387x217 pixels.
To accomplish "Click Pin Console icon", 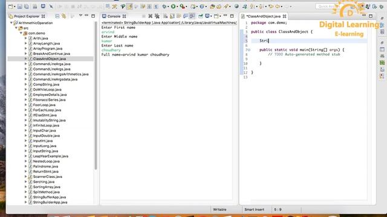I will pos(201,16).
